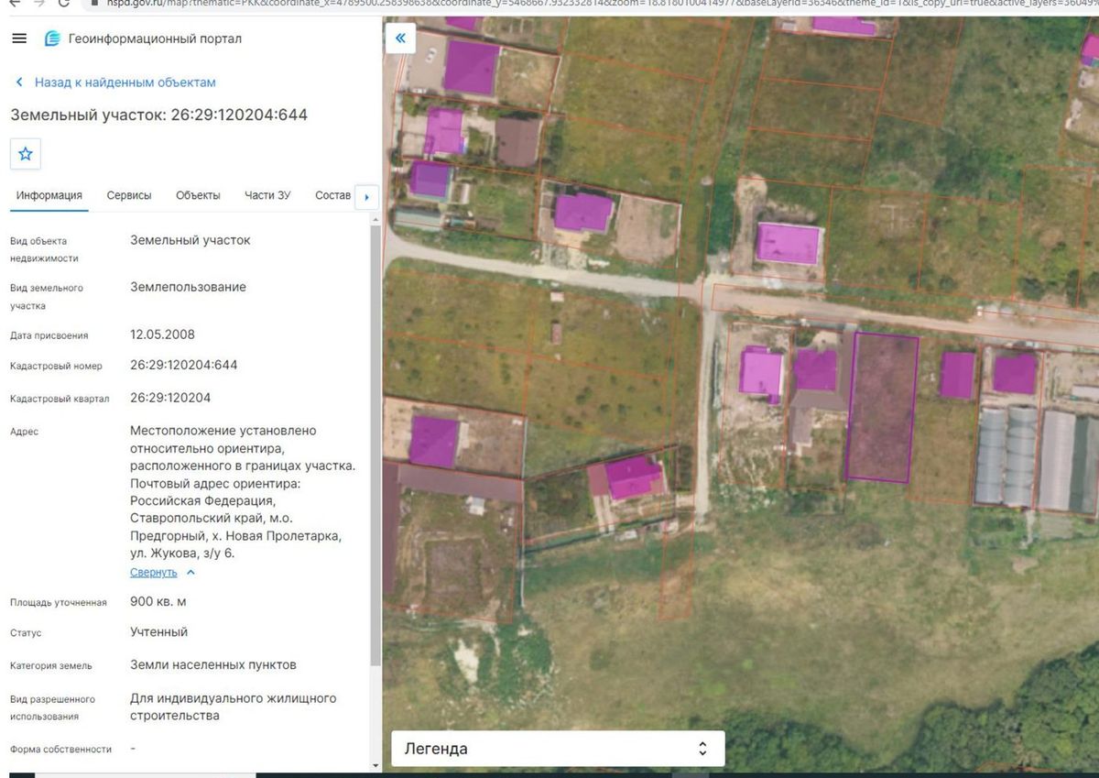The width and height of the screenshot is (1099, 778).
Task: Go back via Назад к найденным объектам
Action: [115, 82]
